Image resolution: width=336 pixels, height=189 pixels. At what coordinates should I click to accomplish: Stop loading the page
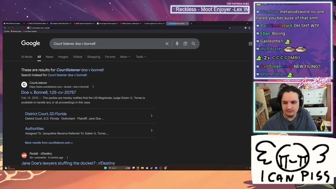click(x=12, y=28)
